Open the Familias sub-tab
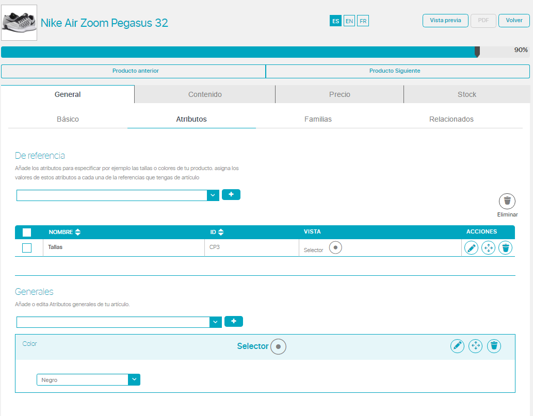The image size is (533, 416). [318, 119]
